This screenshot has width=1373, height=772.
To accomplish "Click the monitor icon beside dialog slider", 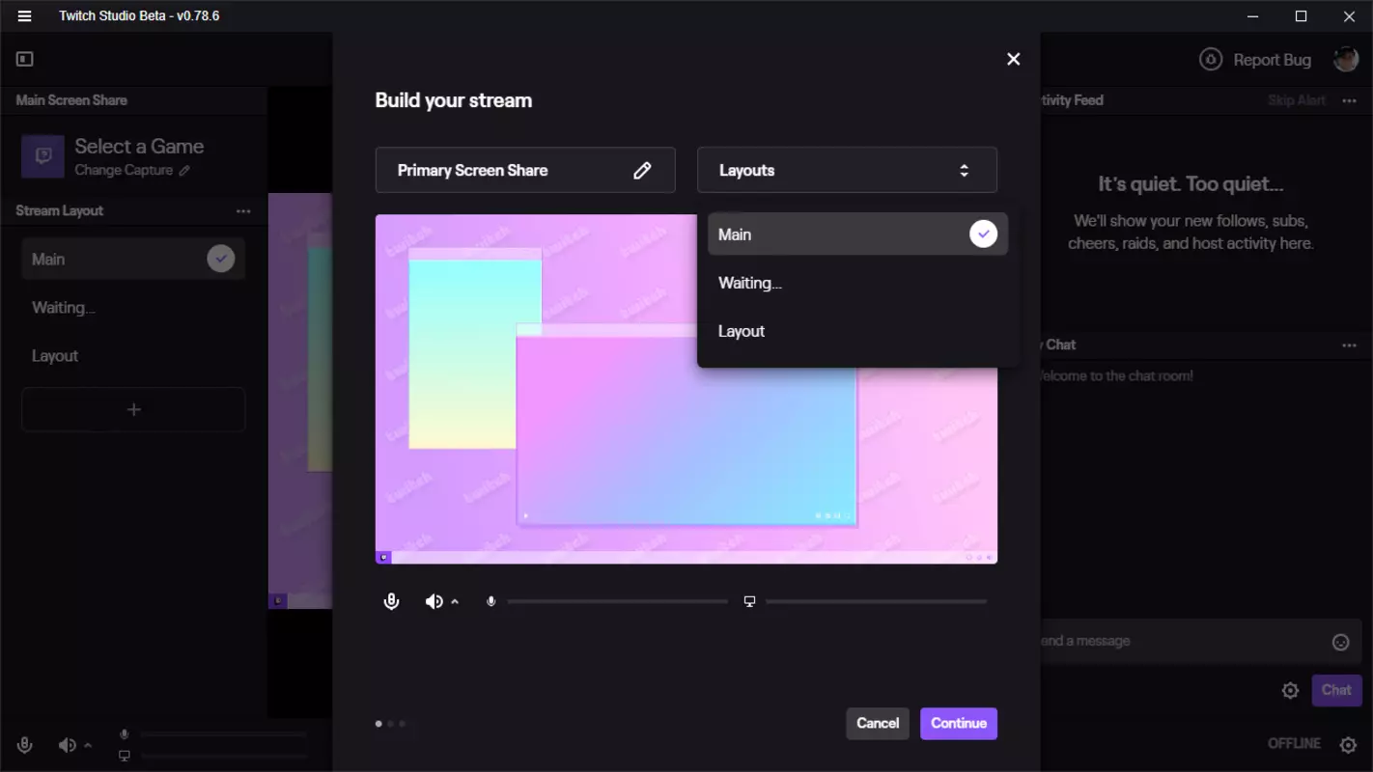I will pyautogui.click(x=749, y=602).
